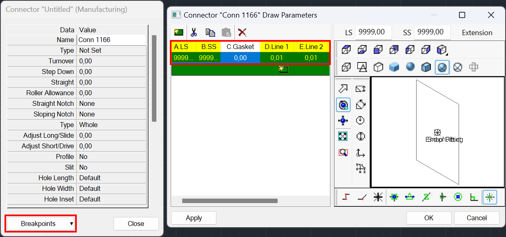Click the LS value input field

tap(373, 32)
